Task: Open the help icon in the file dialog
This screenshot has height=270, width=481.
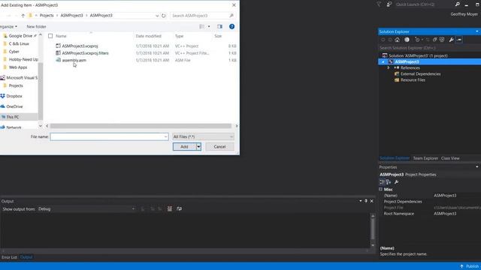Action: (x=232, y=27)
